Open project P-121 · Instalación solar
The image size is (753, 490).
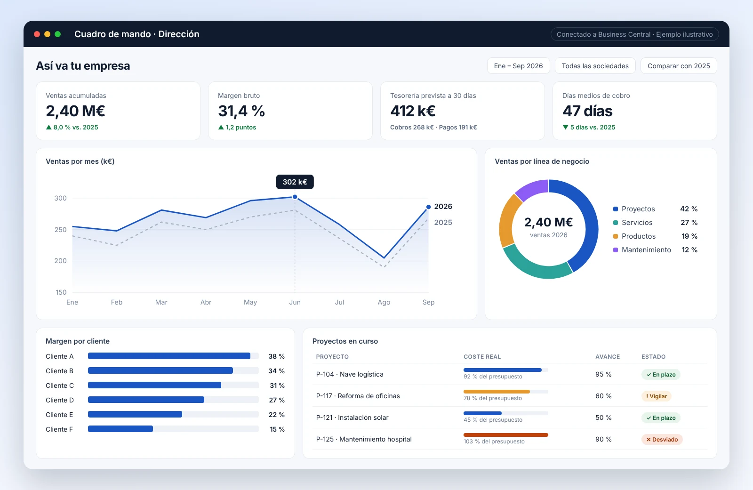(352, 418)
